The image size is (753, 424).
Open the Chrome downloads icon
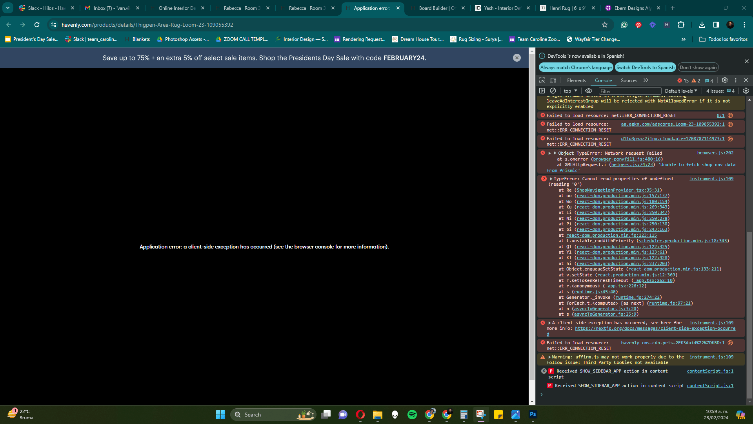click(702, 25)
